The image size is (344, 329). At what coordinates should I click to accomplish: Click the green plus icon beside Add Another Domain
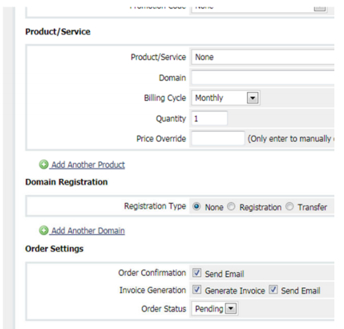(x=43, y=230)
